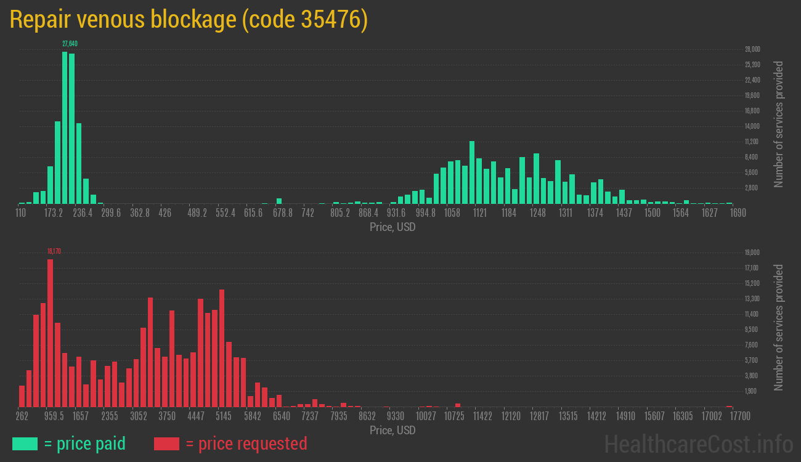Click the 'Price, USD' label under the green chart
Screen dimensions: 801x462
click(x=392, y=227)
